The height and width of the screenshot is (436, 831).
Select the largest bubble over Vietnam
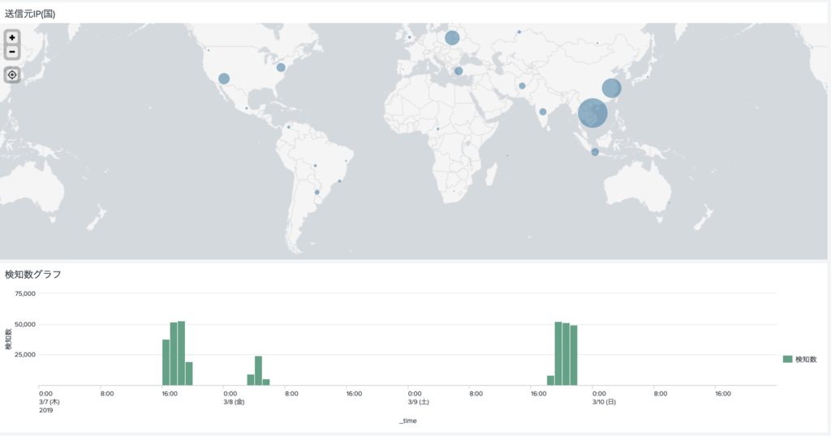[x=592, y=113]
